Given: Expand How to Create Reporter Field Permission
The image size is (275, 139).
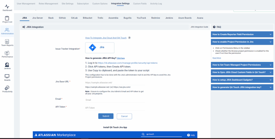Looking at the screenshot, I should tap(242, 34).
